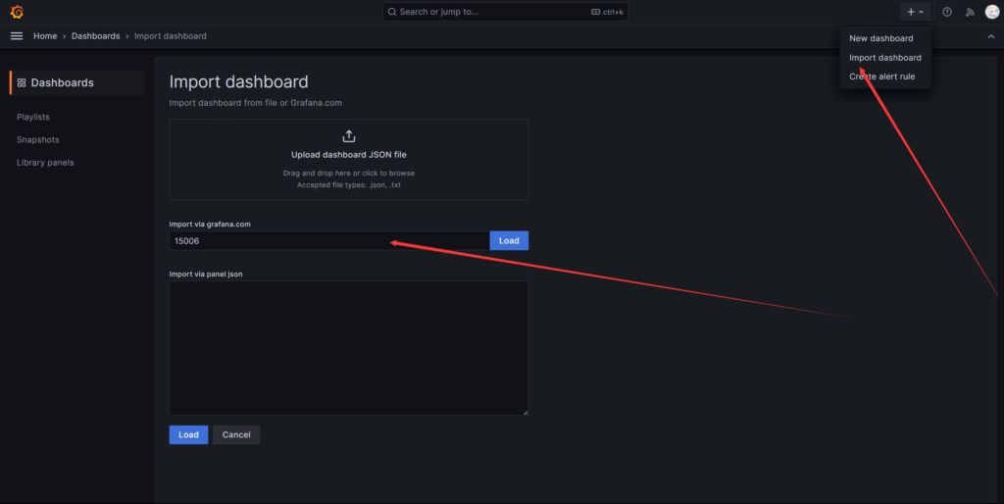Click the Import dashboard page heading
Image resolution: width=1004 pixels, height=504 pixels.
[239, 82]
